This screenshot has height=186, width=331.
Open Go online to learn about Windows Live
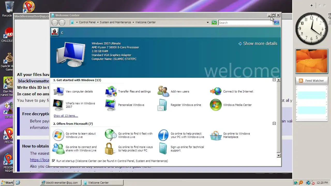(x=74, y=135)
